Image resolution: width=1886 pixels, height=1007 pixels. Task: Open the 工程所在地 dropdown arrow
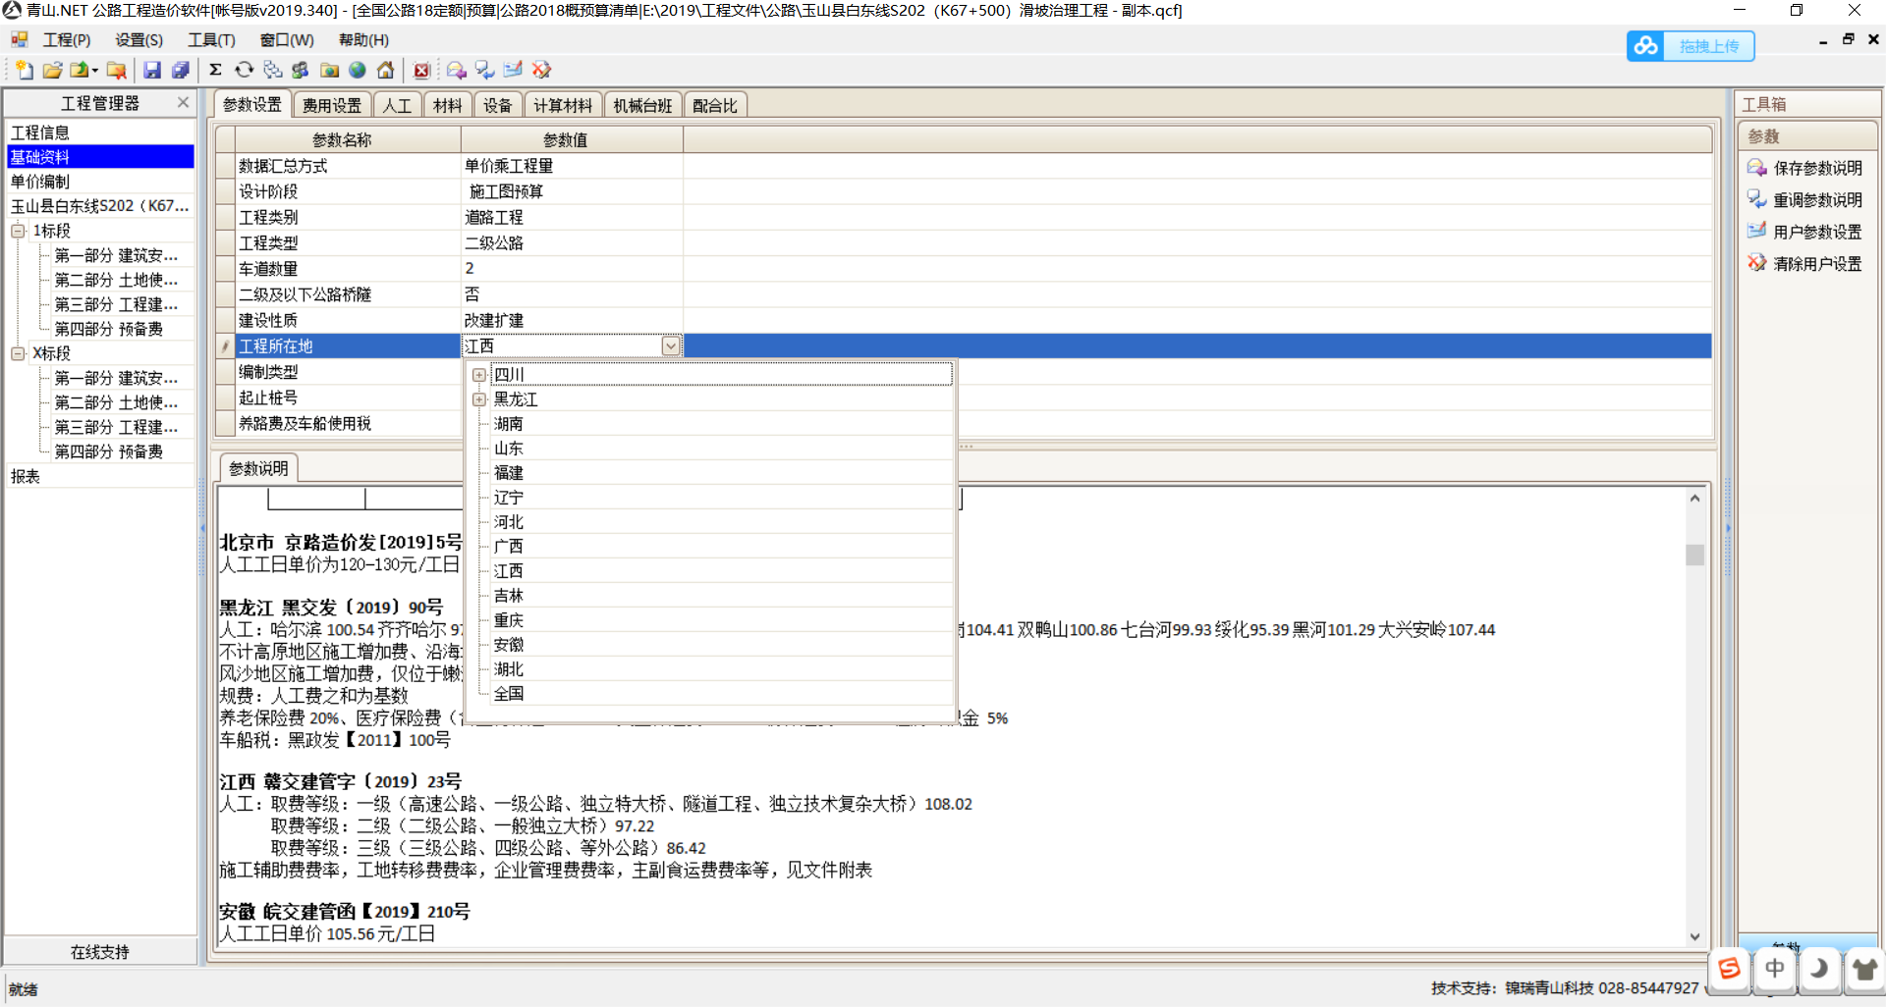tap(671, 345)
